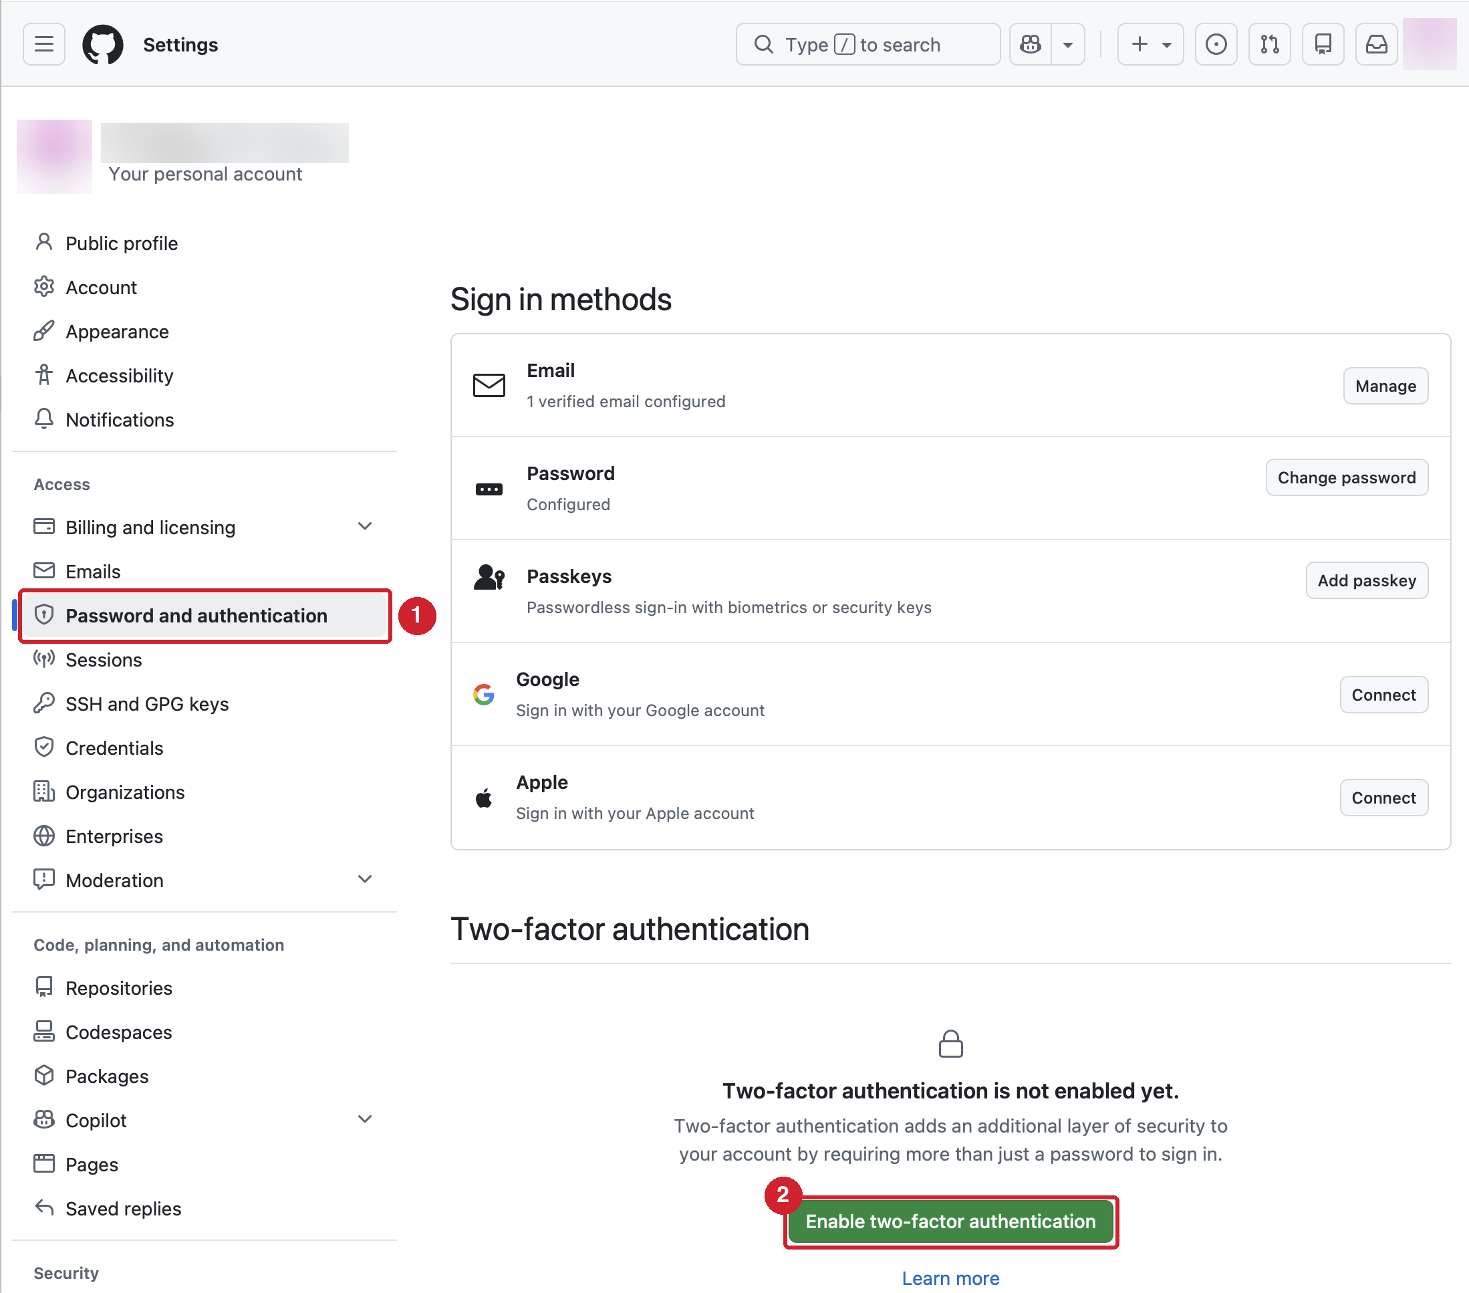
Task: Open Public profile settings
Action: 205,243
